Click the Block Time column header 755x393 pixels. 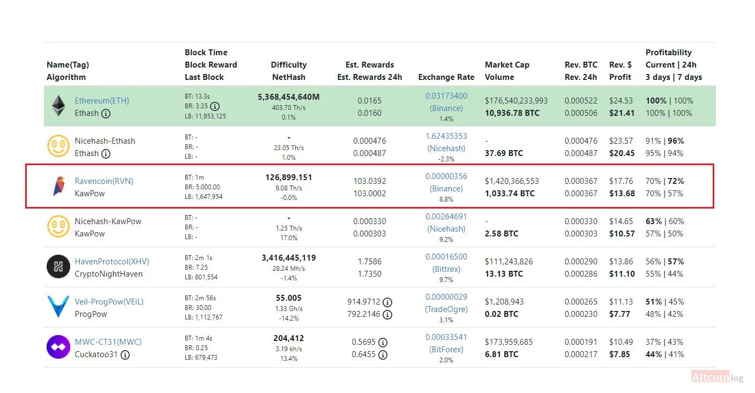(x=211, y=65)
